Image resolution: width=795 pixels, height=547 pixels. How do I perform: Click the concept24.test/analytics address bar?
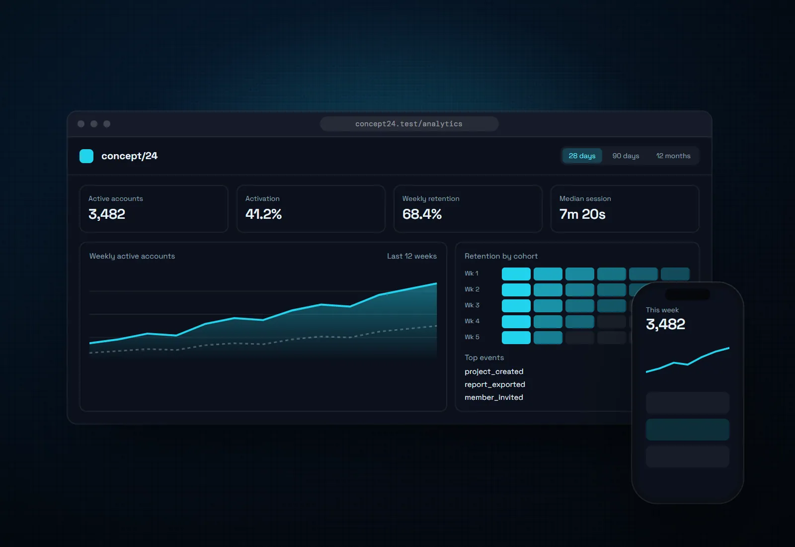[x=409, y=124]
